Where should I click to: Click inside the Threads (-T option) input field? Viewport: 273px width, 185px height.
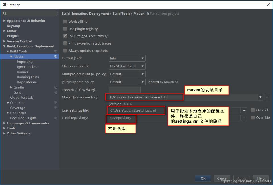point(125,89)
